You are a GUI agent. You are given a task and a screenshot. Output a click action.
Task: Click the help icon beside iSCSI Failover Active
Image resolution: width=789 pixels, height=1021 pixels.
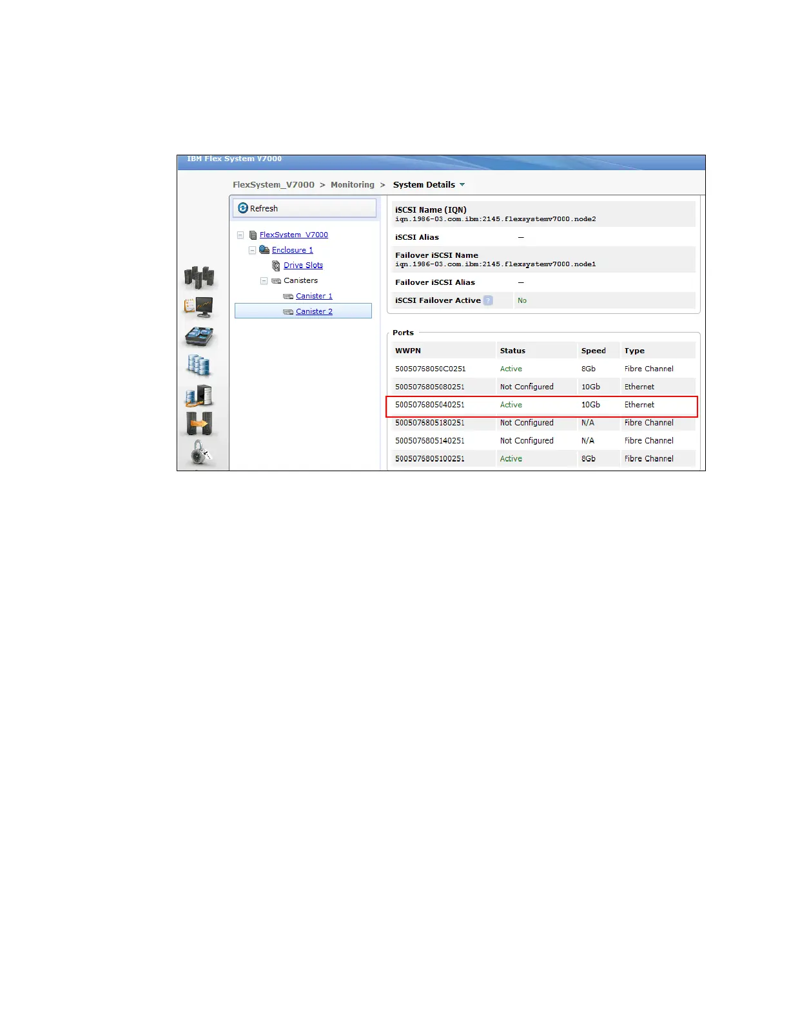coord(488,300)
